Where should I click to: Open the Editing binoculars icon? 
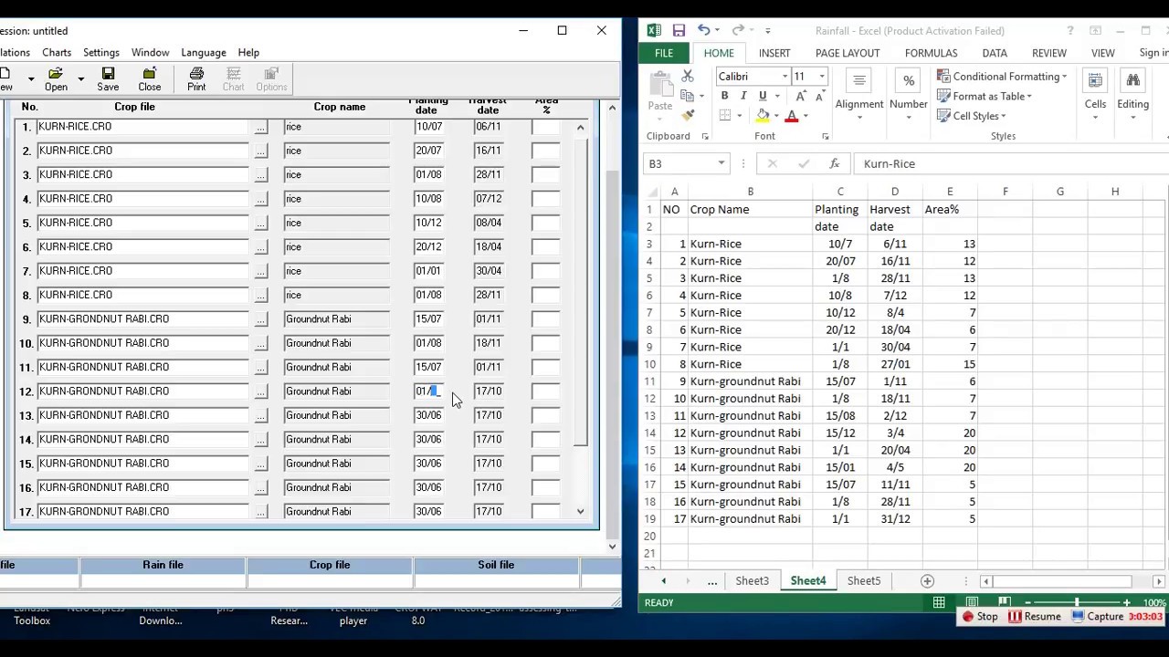coord(1132,81)
